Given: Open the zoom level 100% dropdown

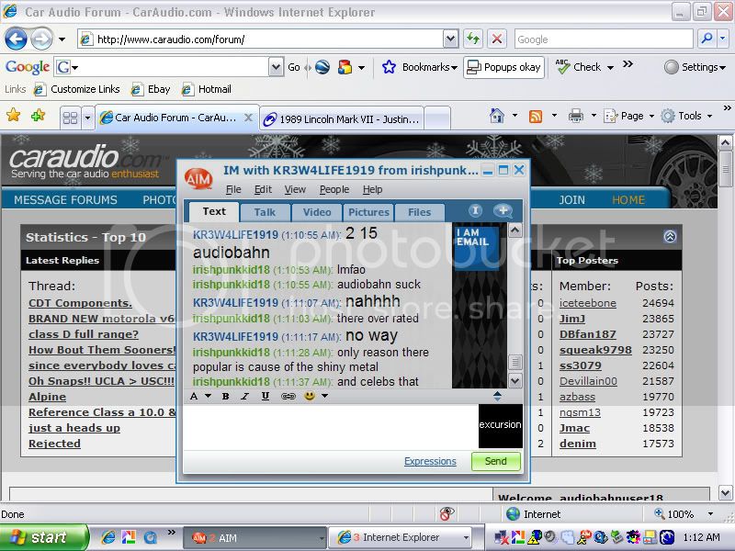Looking at the screenshot, I should pos(710,514).
